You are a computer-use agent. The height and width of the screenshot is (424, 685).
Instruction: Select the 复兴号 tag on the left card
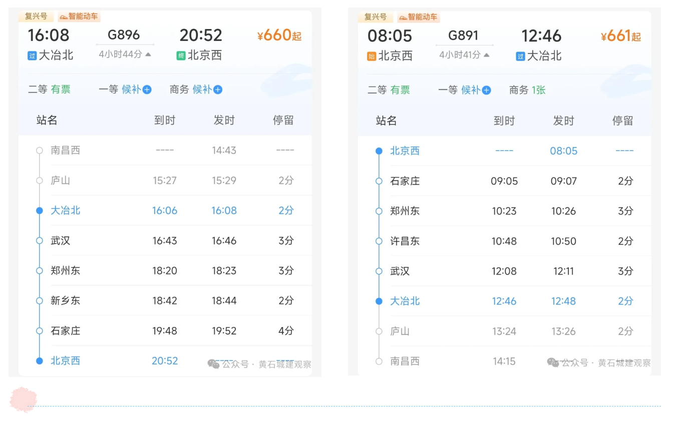[x=36, y=16]
